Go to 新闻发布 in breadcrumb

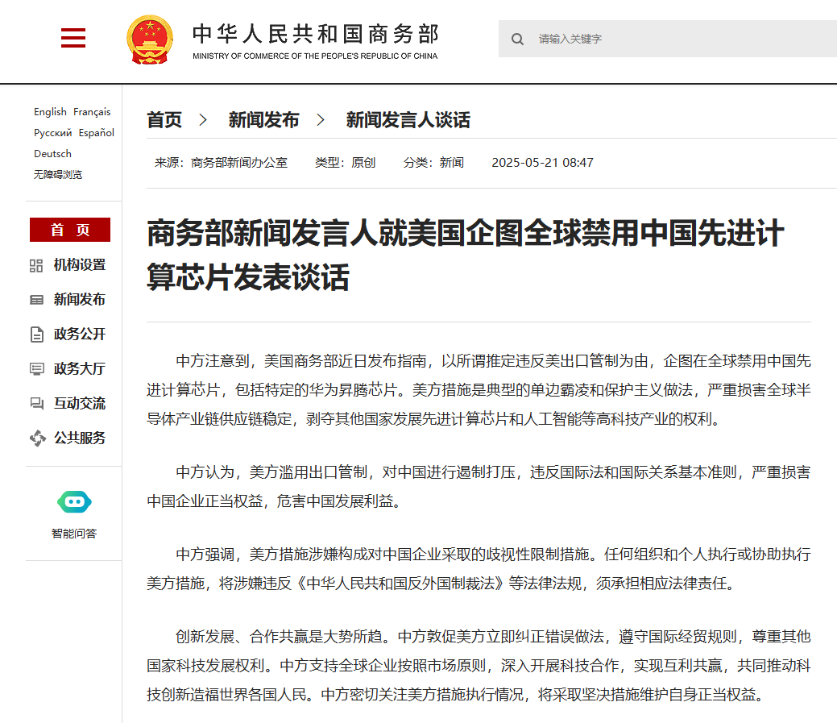[263, 119]
